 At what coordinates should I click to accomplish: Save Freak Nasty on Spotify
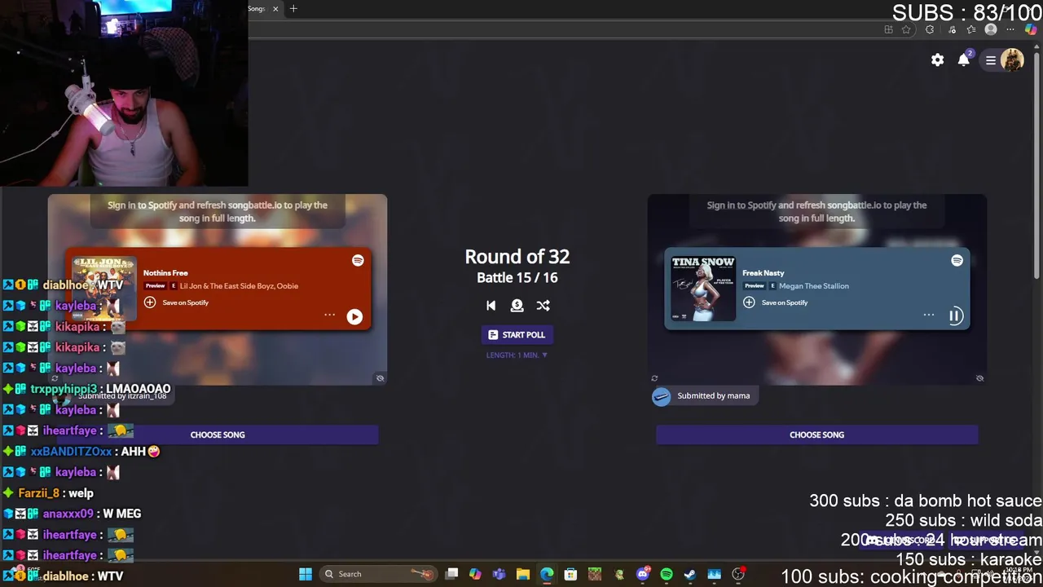776,302
